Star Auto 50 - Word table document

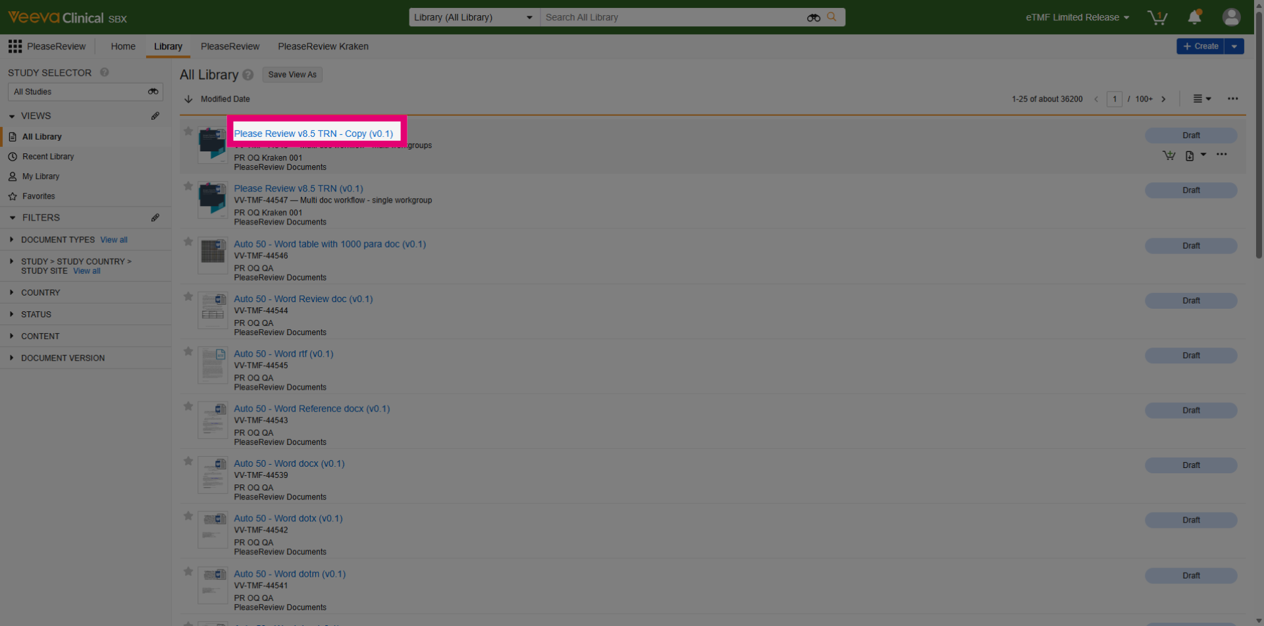pyautogui.click(x=188, y=242)
